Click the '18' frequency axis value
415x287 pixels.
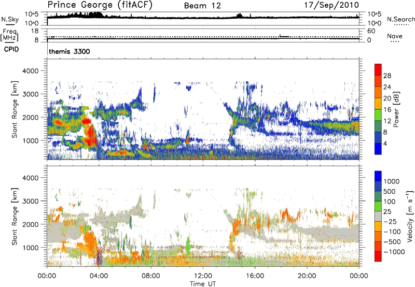pos(34,31)
